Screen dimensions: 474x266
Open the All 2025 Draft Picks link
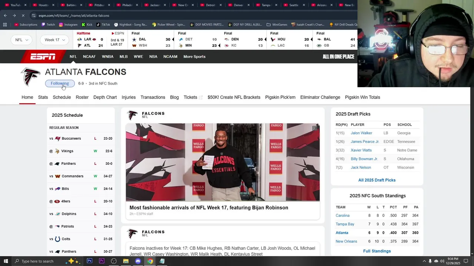377,180
